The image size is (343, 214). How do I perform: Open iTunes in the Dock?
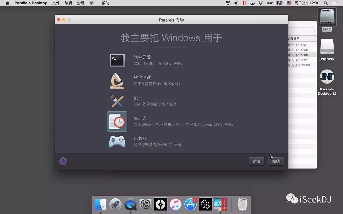click(x=176, y=205)
